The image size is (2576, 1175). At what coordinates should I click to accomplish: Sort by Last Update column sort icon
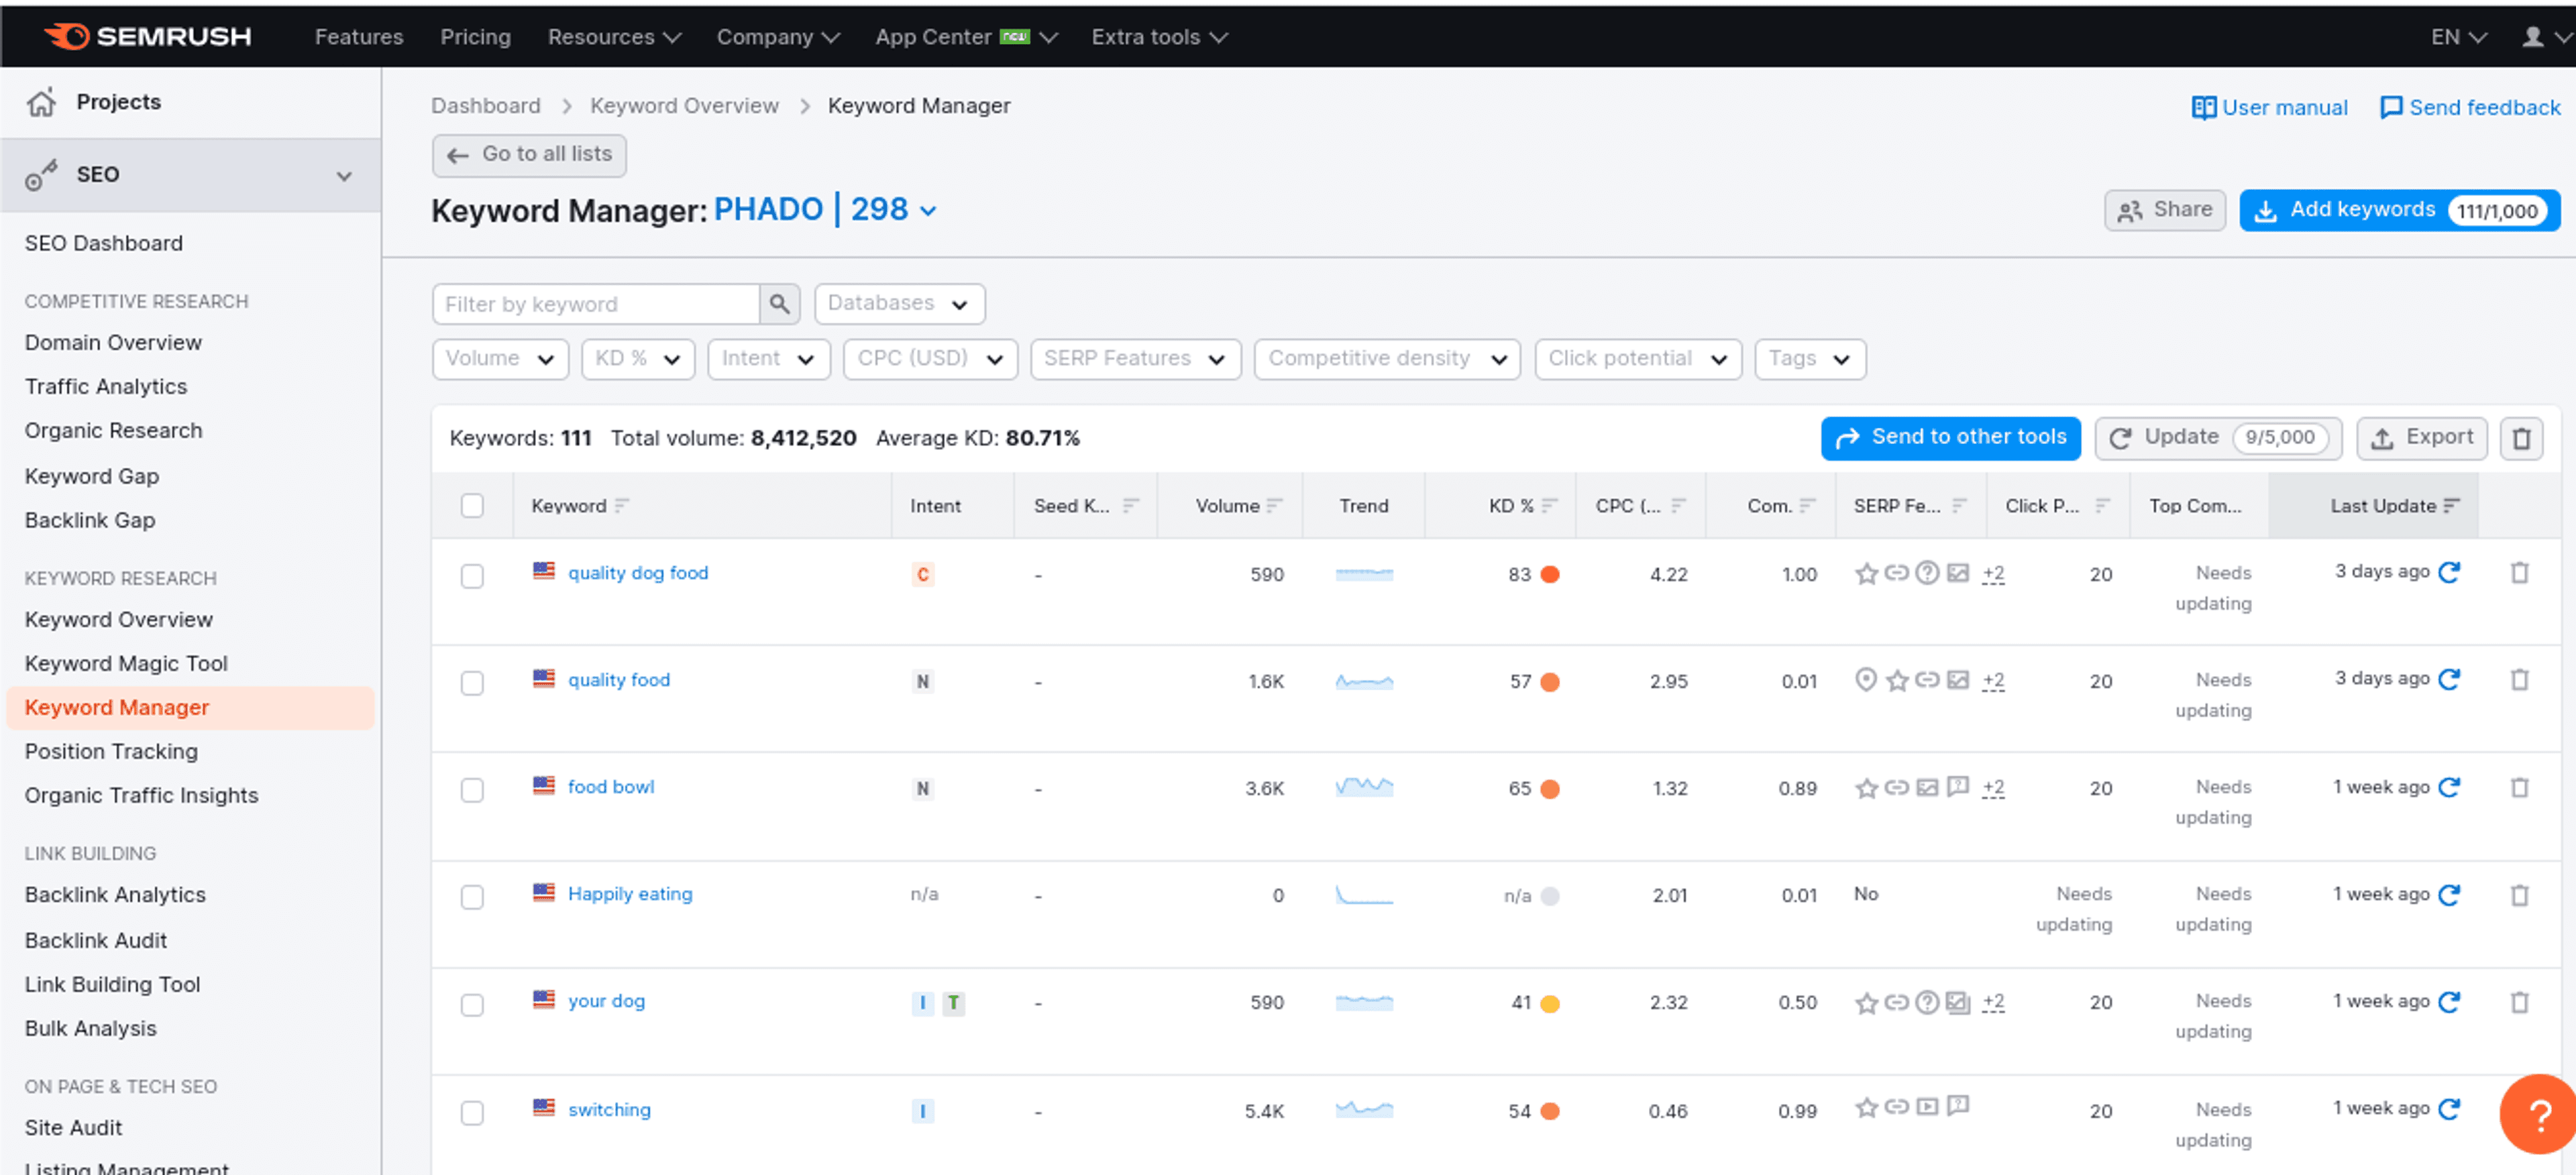(2451, 506)
